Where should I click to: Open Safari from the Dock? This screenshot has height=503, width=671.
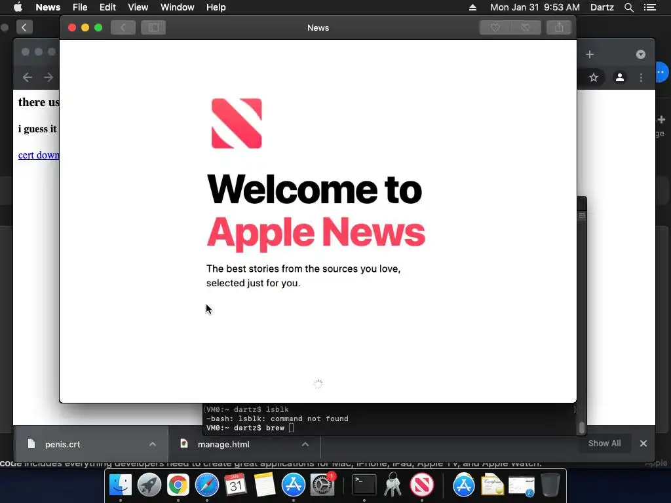pyautogui.click(x=206, y=485)
